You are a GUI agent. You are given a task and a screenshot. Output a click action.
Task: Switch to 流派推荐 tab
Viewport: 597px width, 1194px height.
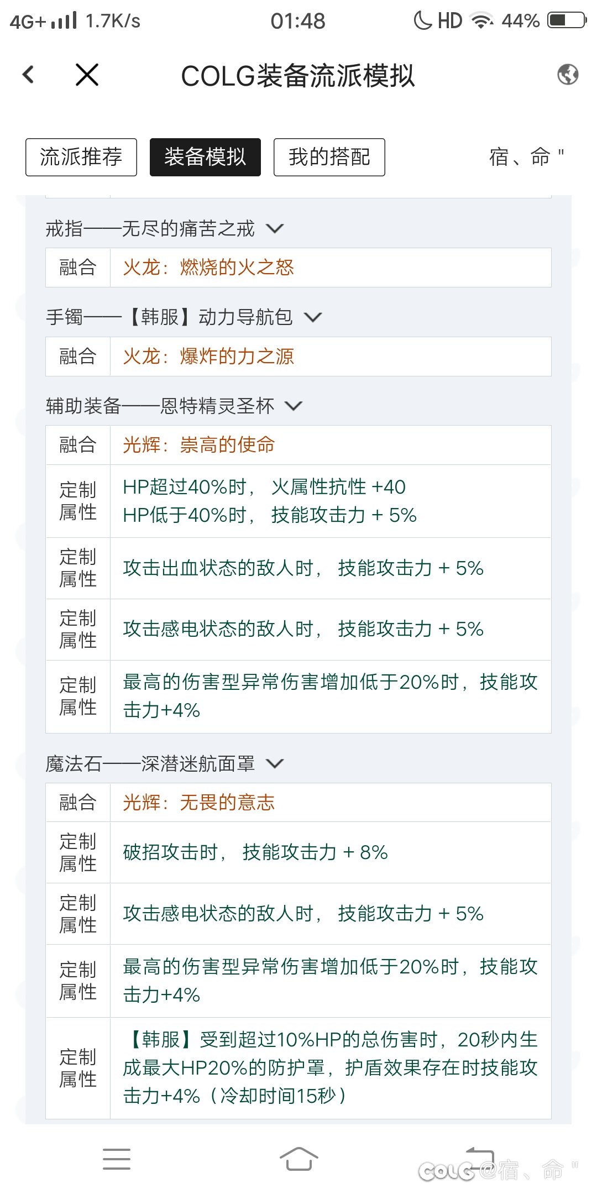81,157
